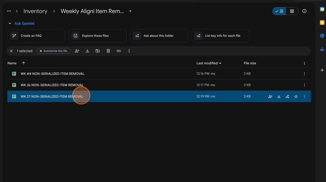Viewport: 326px width, 182px height.
Task: Click the share icon in selection toolbar
Action: tap(77, 51)
